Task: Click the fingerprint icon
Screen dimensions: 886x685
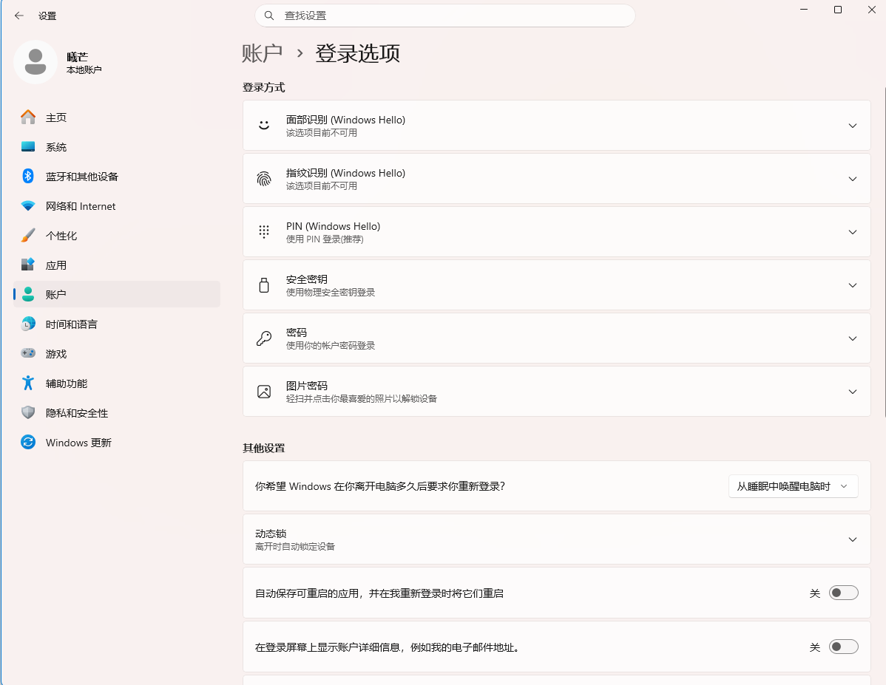Action: point(264,178)
